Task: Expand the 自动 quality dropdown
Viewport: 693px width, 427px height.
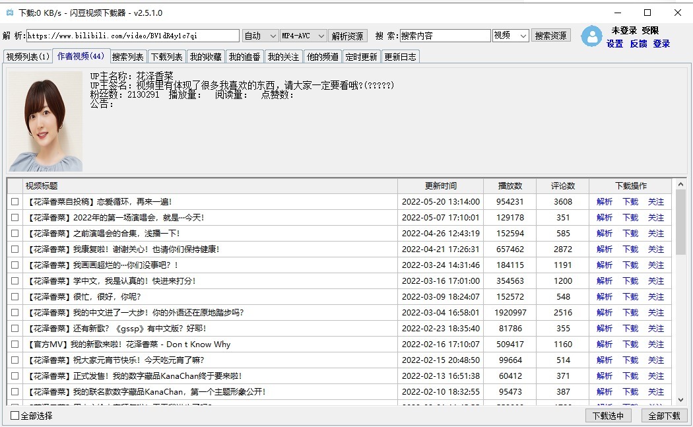Action: tap(260, 36)
